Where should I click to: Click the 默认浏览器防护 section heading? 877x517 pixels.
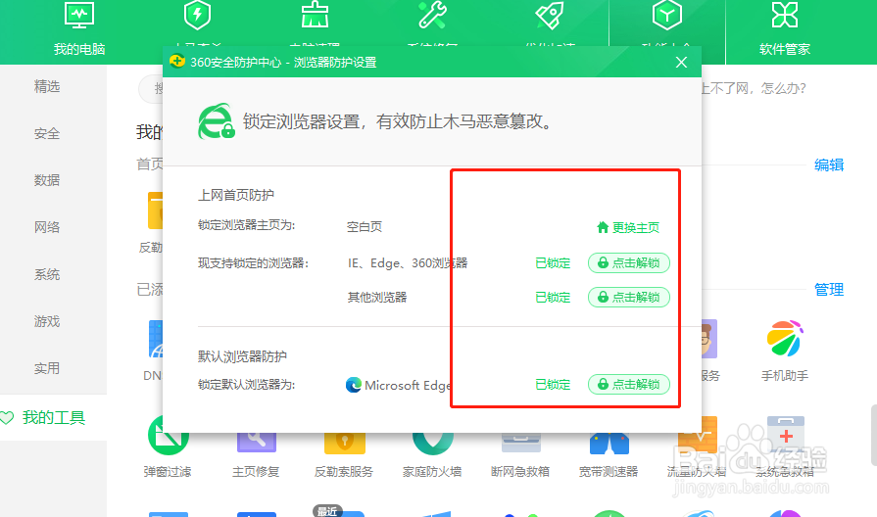click(x=242, y=356)
